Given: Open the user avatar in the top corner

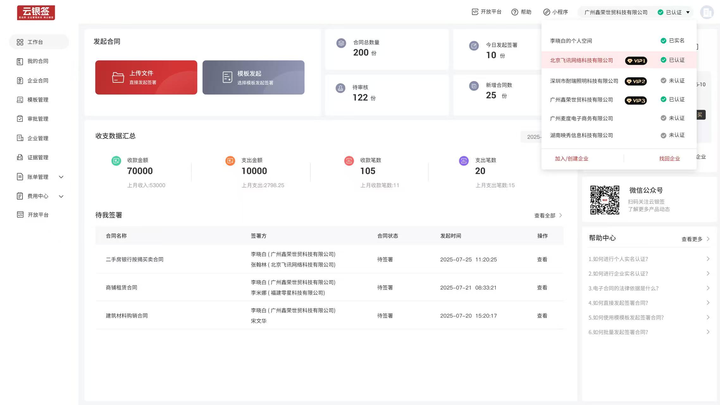Looking at the screenshot, I should point(707,12).
